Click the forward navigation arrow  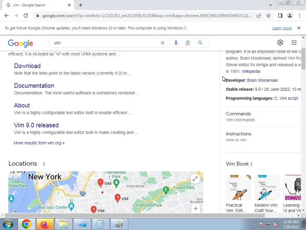16,16
